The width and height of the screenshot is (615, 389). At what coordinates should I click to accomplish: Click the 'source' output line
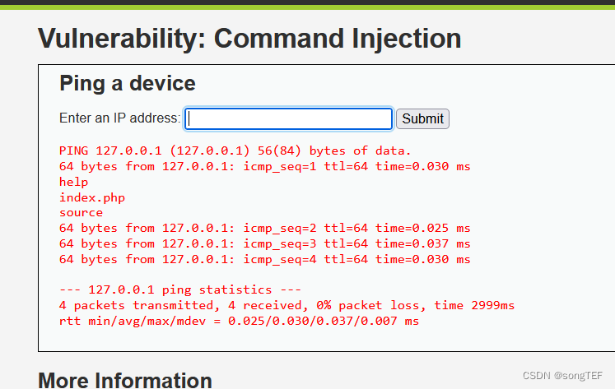81,212
